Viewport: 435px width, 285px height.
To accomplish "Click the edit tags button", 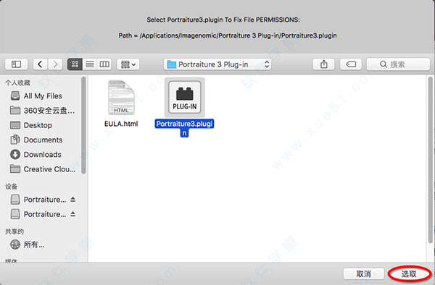I will pos(351,64).
